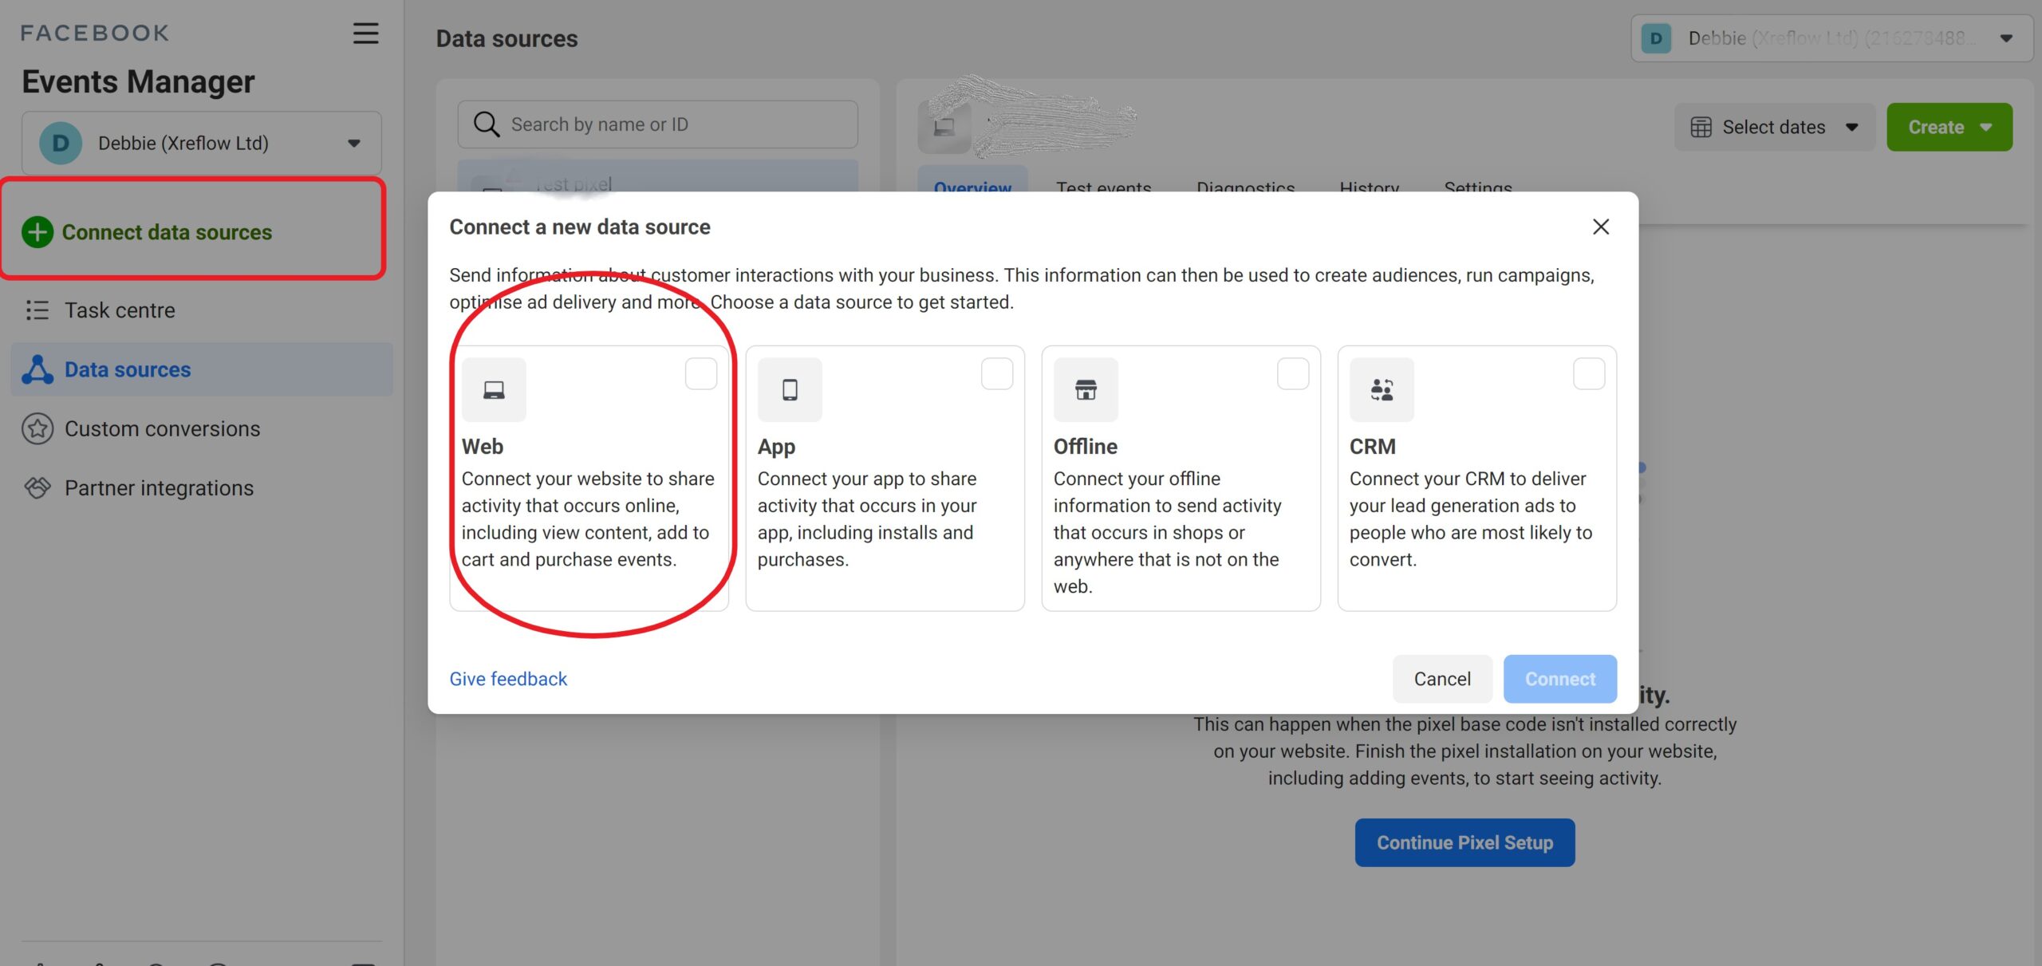Open the top-right Debbie account dropdown
The image size is (2042, 966).
click(1831, 38)
